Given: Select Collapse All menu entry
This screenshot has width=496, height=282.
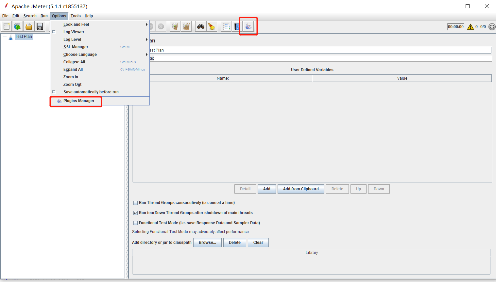Looking at the screenshot, I should pos(100,62).
